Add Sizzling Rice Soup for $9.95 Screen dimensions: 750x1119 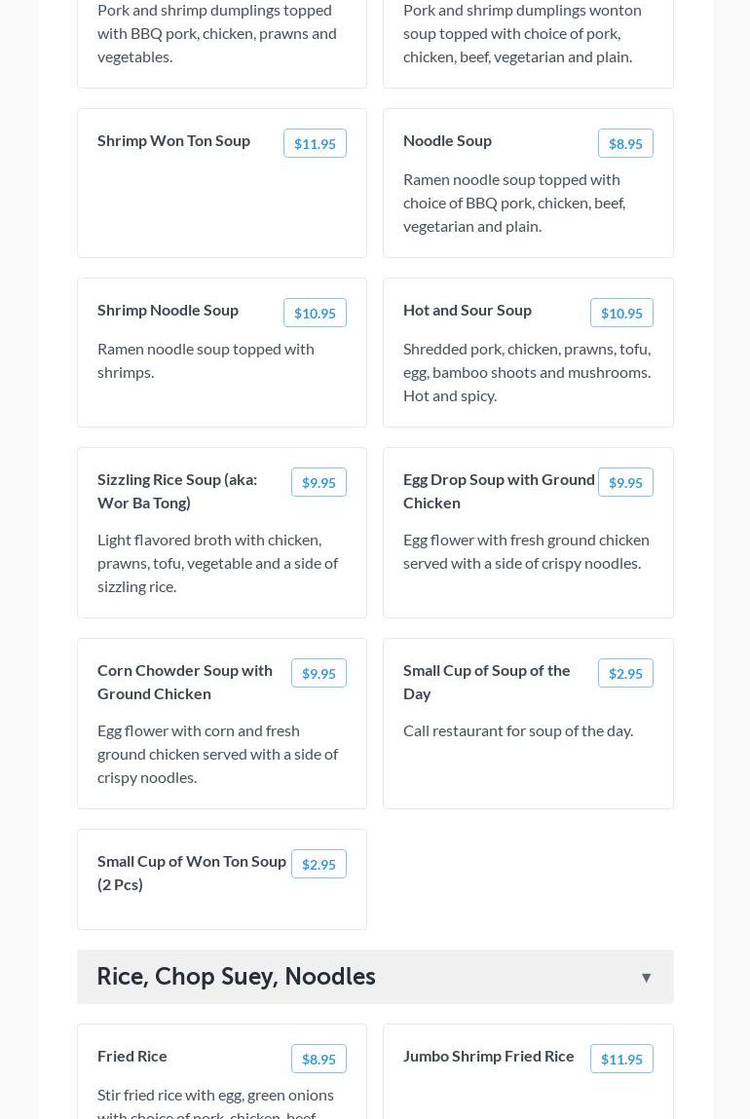[319, 483]
